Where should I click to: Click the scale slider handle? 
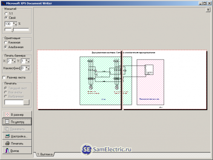point(13,30)
